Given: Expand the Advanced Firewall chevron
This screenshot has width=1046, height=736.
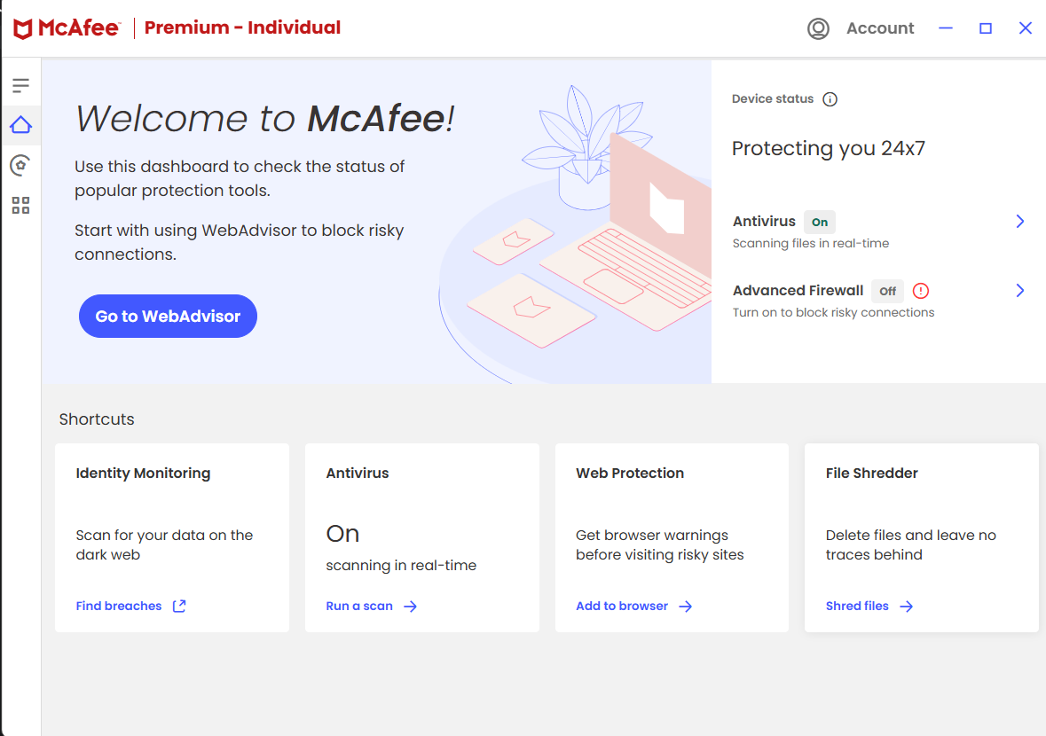Looking at the screenshot, I should pyautogui.click(x=1019, y=290).
